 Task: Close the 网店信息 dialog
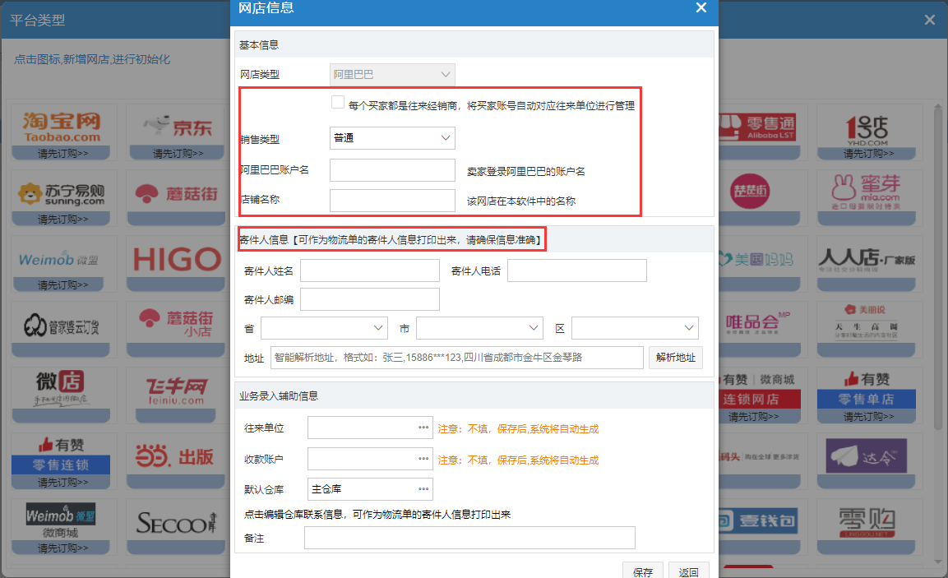pos(701,8)
